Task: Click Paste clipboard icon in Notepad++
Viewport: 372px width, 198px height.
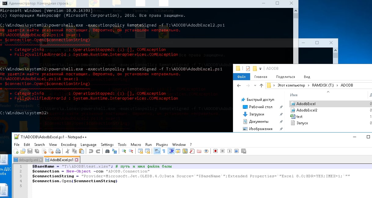Action: click(x=82, y=151)
